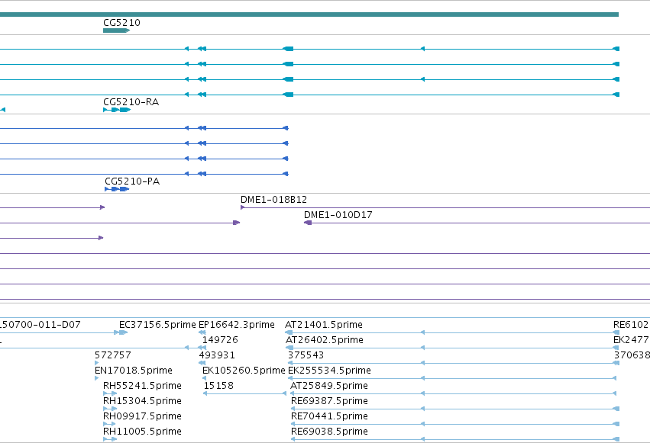Click the RH11005.5prime EST label
The width and height of the screenshot is (650, 443).
[x=142, y=432]
